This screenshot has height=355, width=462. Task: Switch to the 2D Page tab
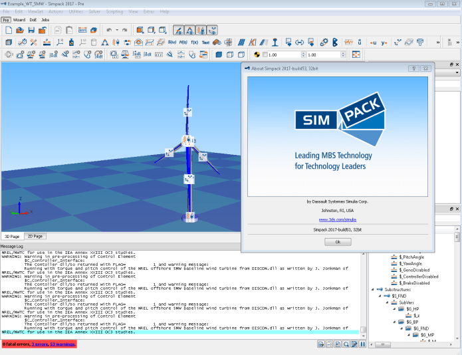(35, 236)
